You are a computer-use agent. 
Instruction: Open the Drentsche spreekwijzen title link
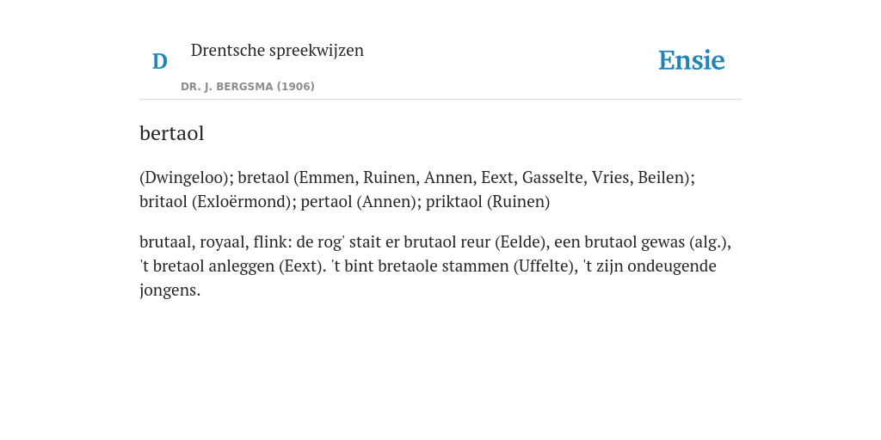278,50
